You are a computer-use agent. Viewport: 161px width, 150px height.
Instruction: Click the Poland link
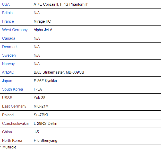[x=8, y=115]
